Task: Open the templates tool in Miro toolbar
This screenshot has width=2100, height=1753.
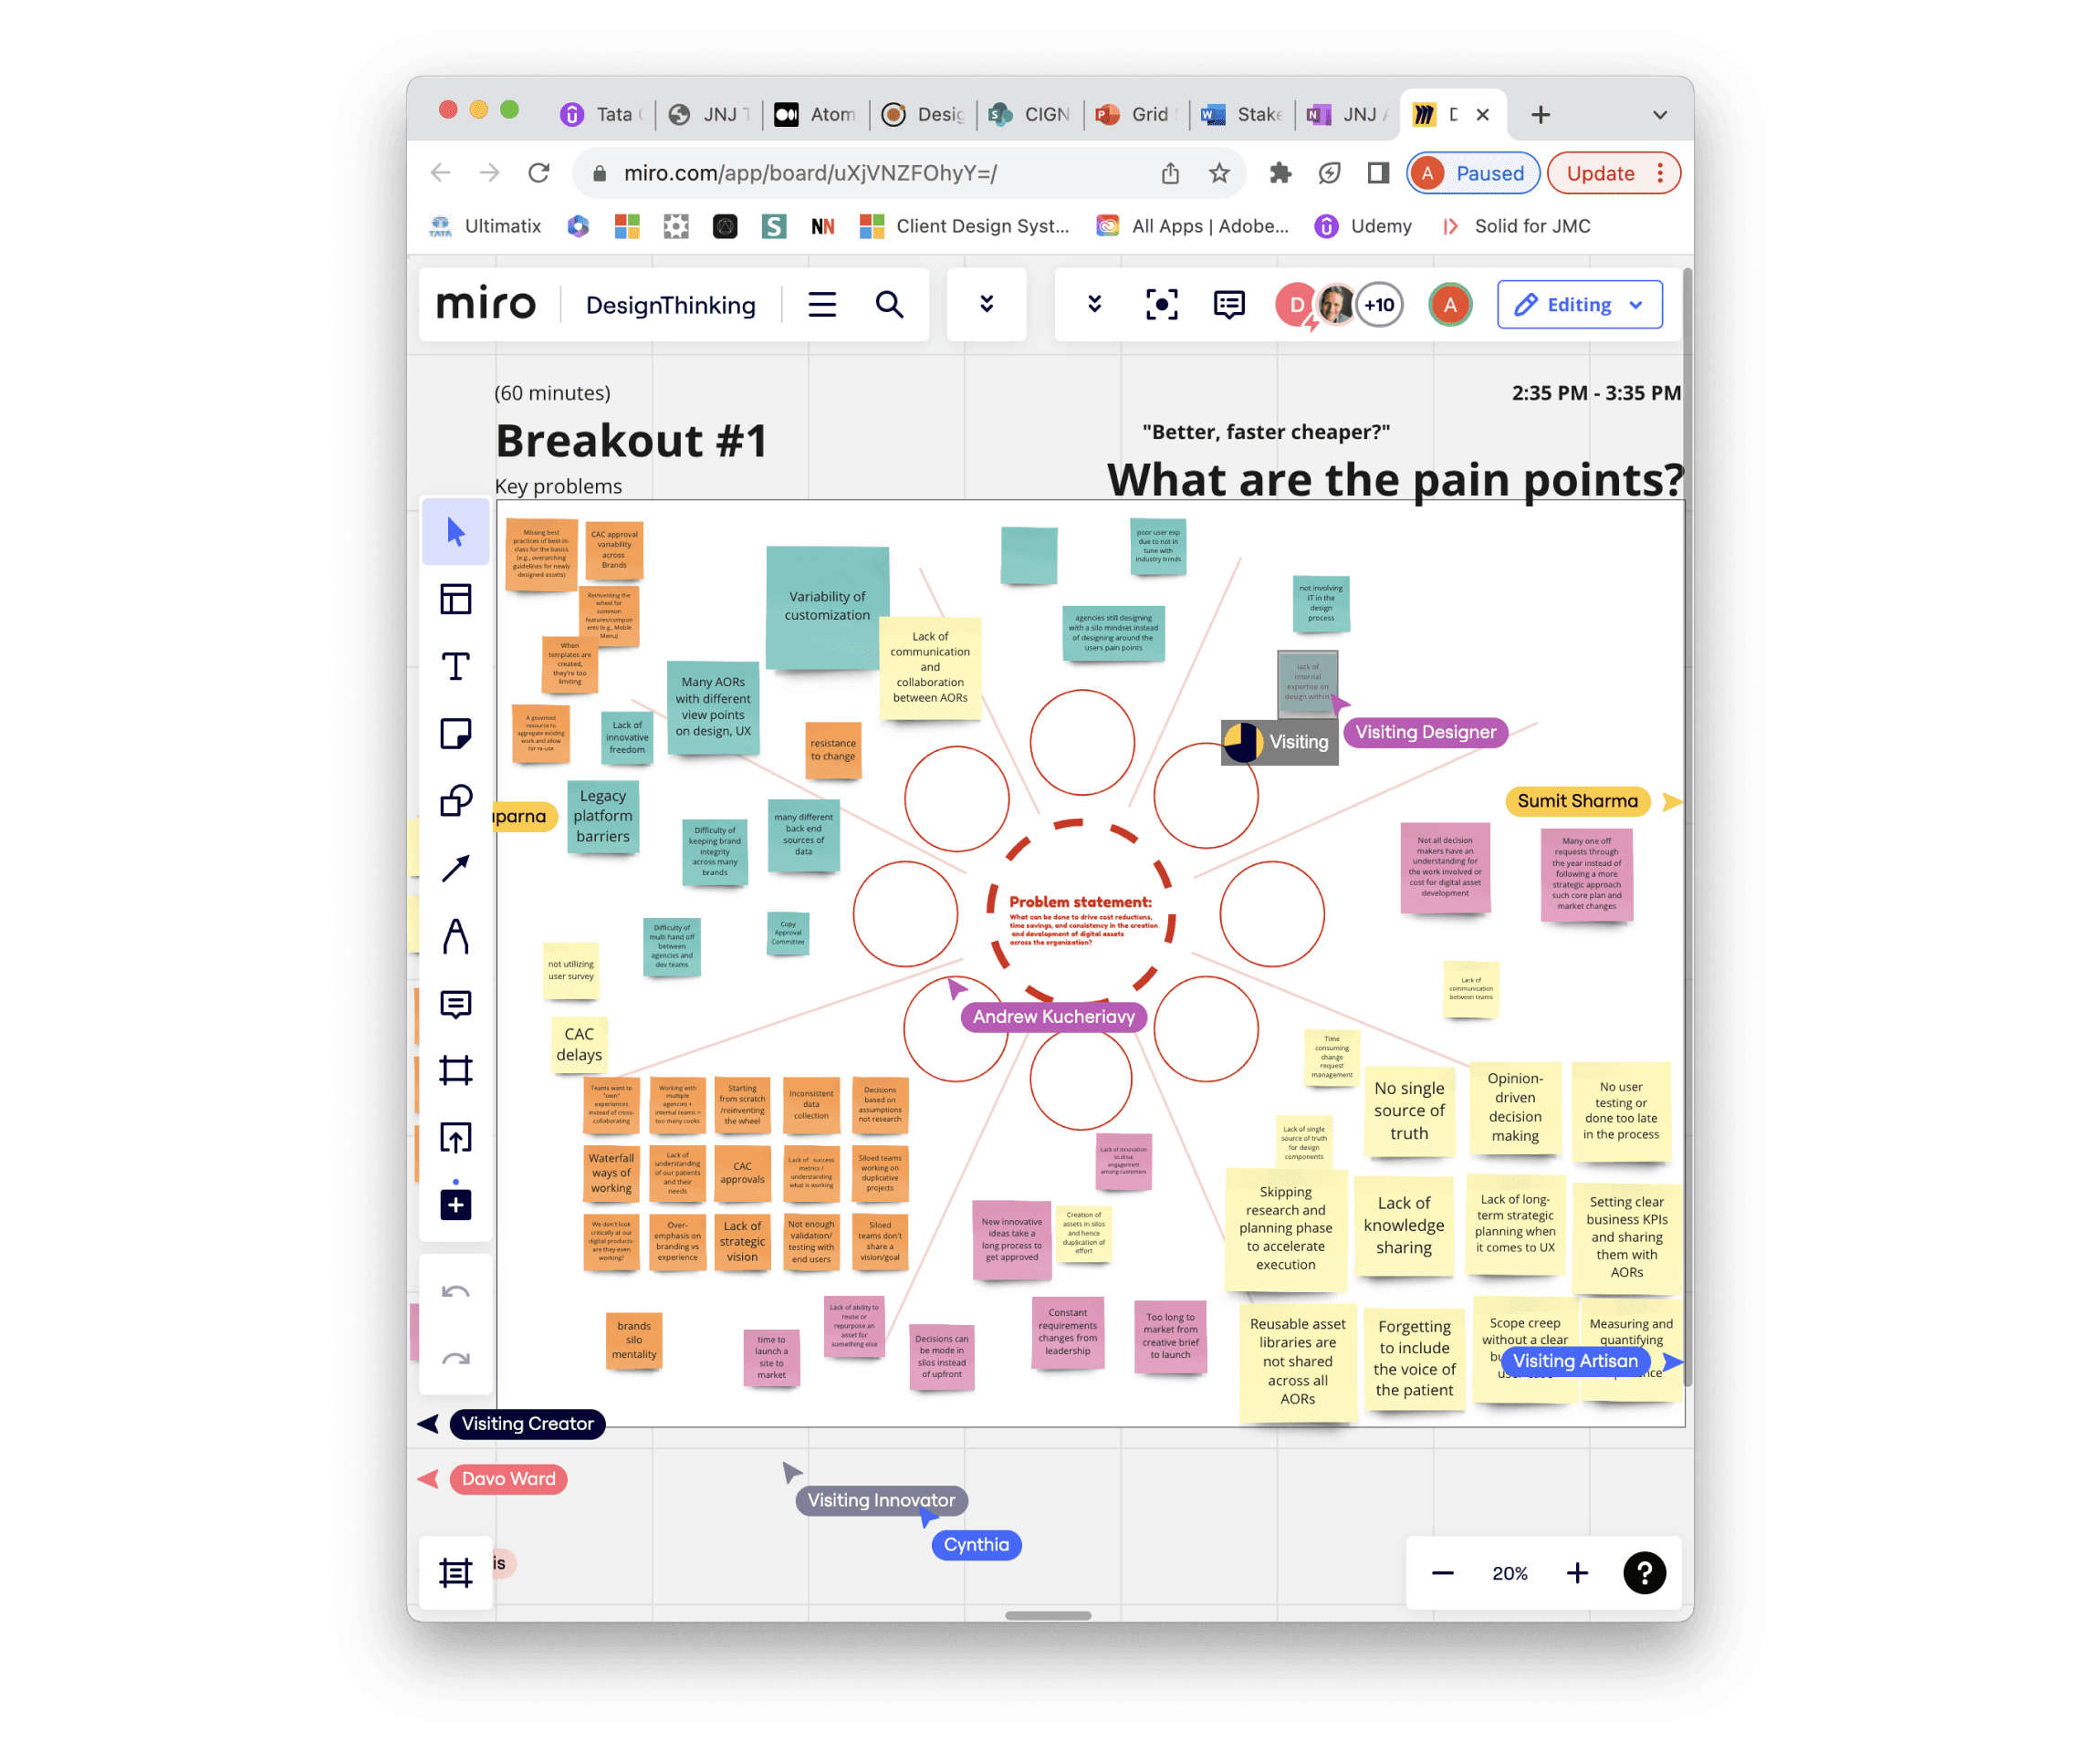Action: point(456,599)
